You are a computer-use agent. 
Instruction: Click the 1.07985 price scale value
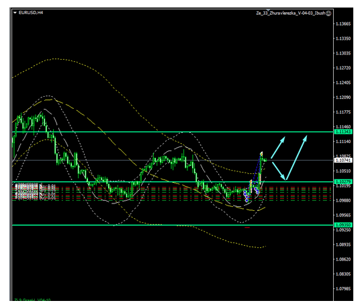pyautogui.click(x=343, y=289)
